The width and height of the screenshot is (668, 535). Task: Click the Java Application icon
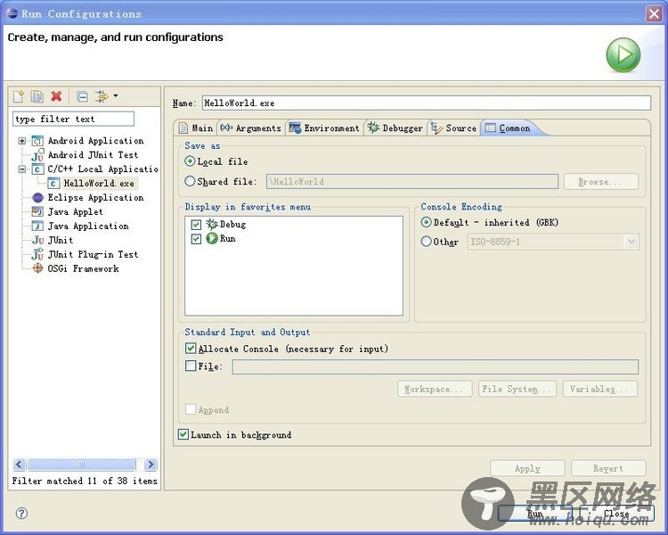tap(37, 226)
